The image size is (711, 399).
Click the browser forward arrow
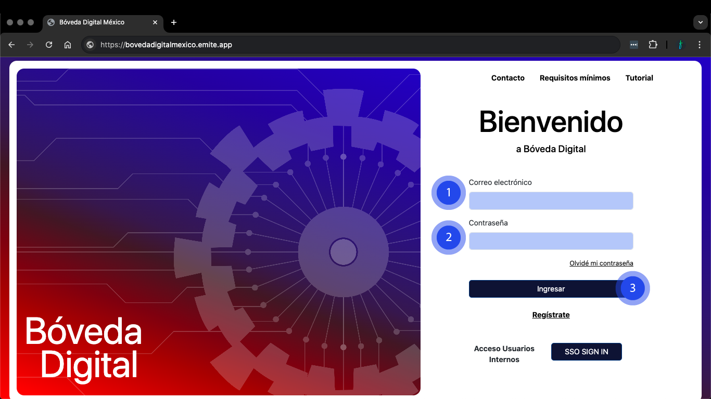coord(30,45)
